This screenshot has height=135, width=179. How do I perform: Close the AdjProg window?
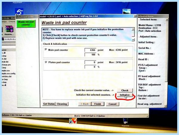(135, 16)
